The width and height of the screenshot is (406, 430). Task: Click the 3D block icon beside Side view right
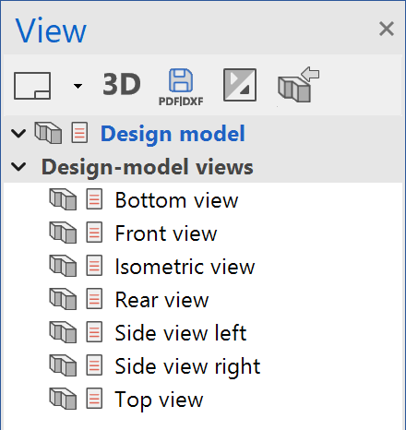(x=63, y=365)
